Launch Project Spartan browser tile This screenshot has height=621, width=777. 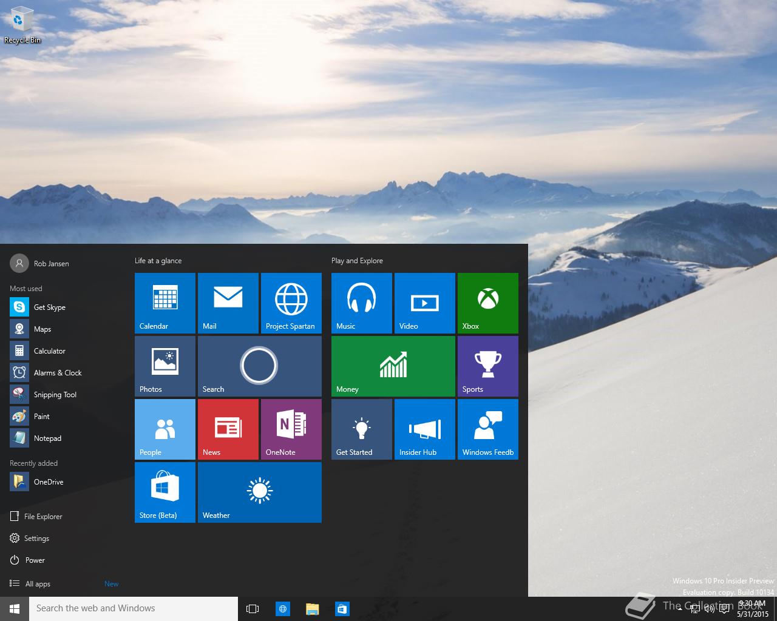click(x=291, y=303)
